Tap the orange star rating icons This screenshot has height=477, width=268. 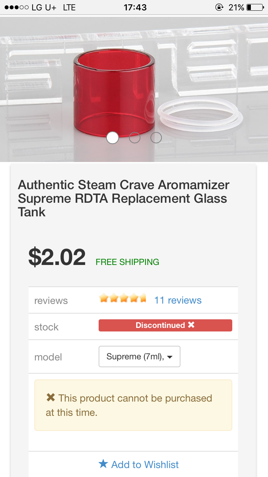click(x=123, y=298)
